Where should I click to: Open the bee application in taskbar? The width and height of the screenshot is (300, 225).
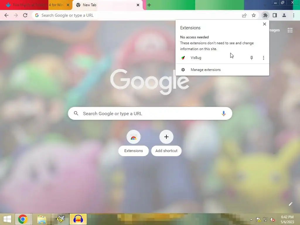pos(60,219)
